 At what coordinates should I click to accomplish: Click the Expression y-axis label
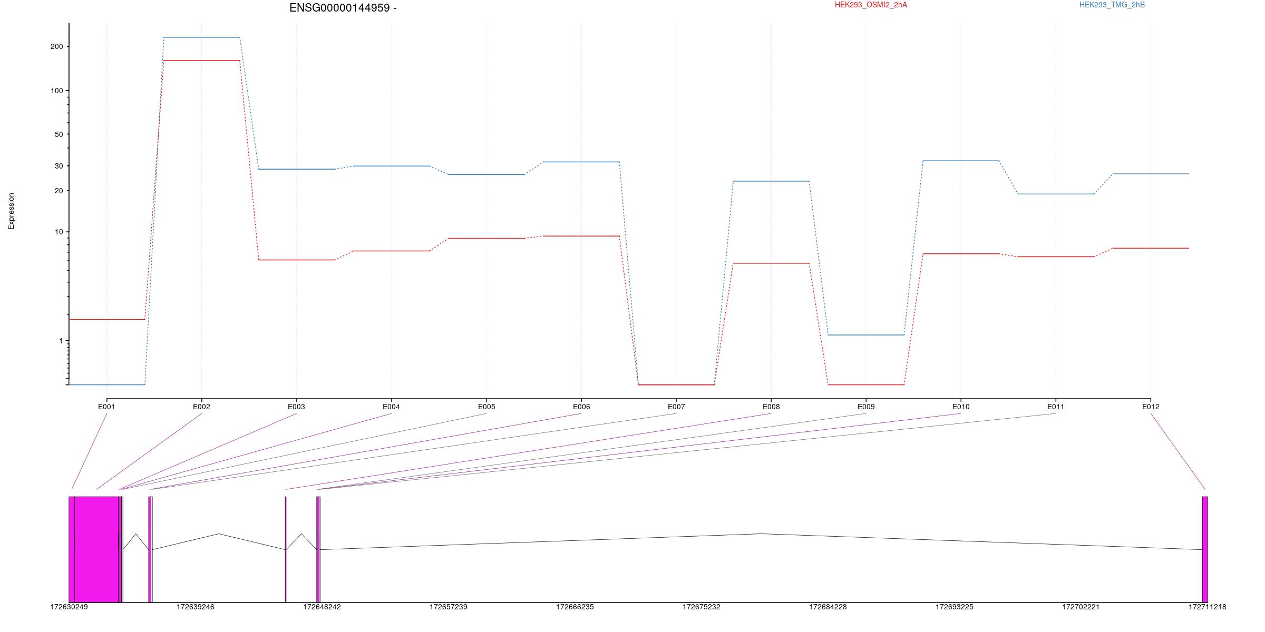pos(11,211)
